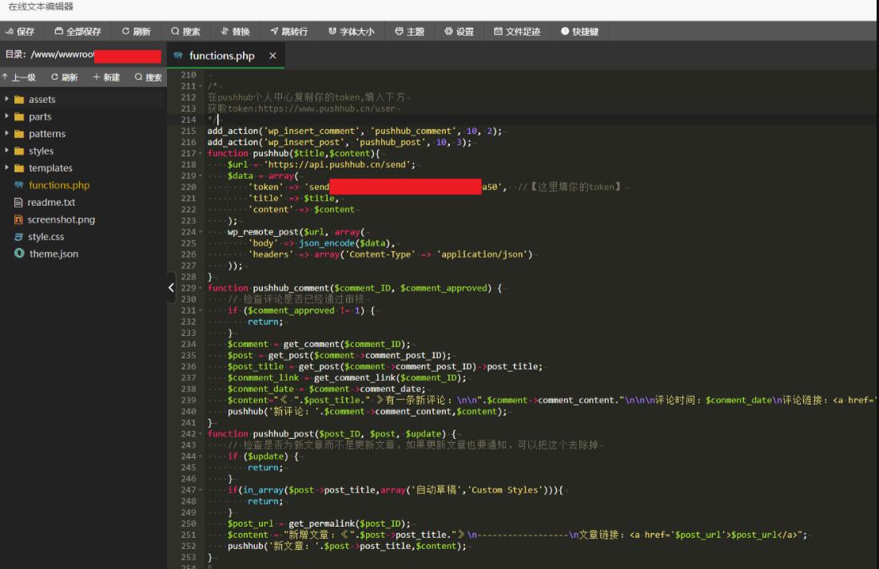Click the folder icon beside assets
Image resolution: width=879 pixels, height=569 pixels.
(19, 99)
